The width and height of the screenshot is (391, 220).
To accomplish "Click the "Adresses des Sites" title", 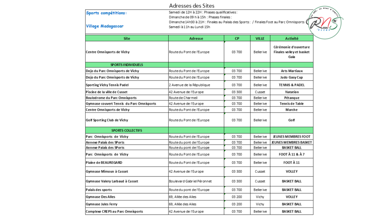I will [192, 5].
